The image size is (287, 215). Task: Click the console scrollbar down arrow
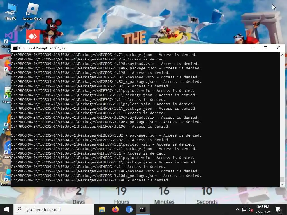click(x=282, y=184)
